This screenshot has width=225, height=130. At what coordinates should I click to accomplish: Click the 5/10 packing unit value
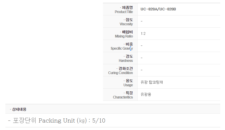pyautogui.click(x=99, y=120)
